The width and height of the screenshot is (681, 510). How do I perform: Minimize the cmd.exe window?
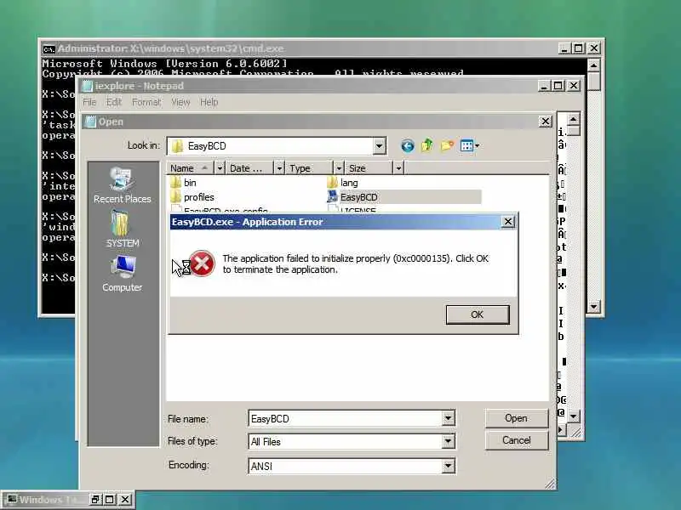tap(564, 48)
